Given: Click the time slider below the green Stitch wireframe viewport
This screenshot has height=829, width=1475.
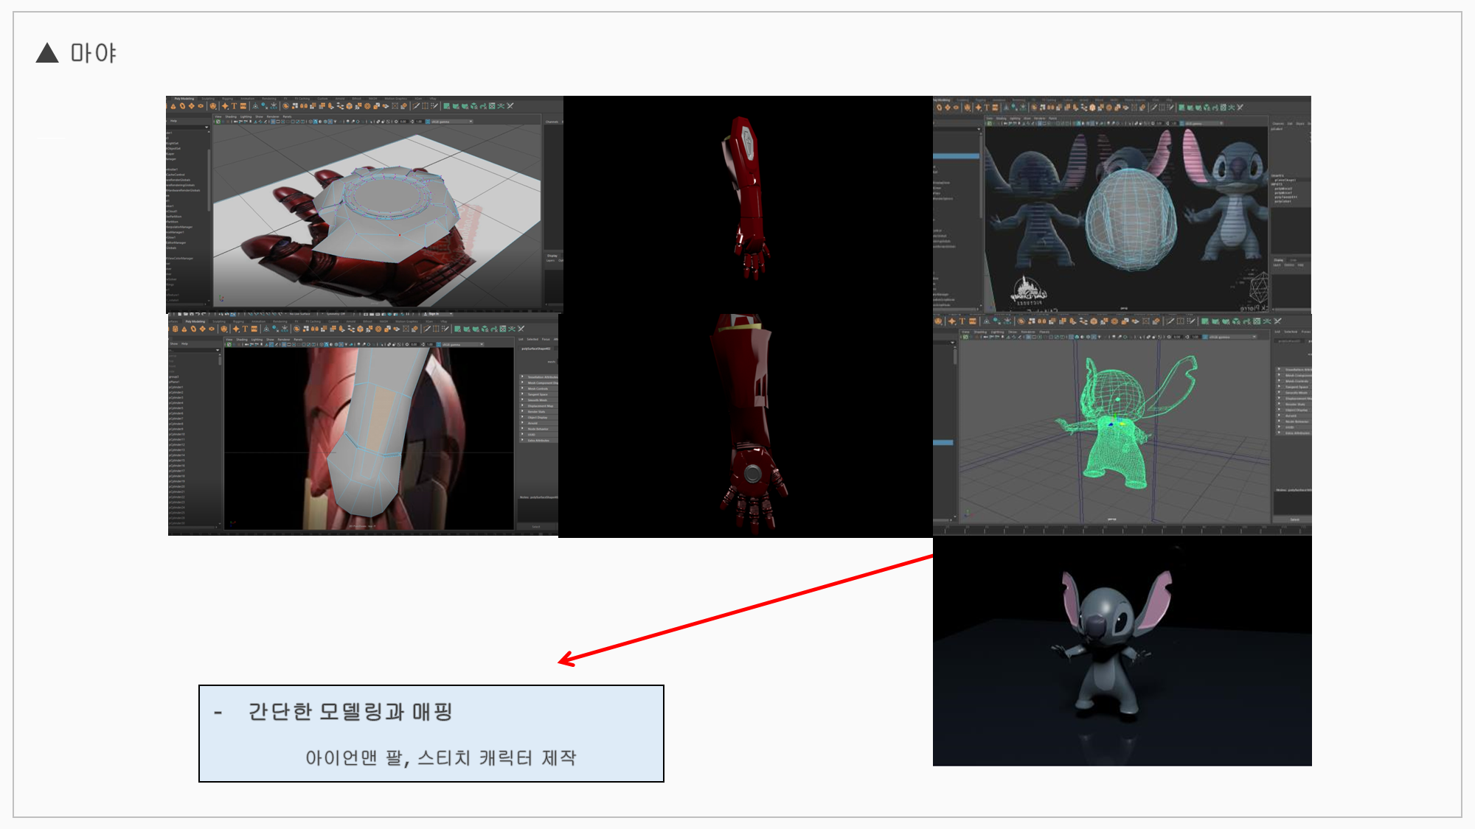Looking at the screenshot, I should 1122,528.
